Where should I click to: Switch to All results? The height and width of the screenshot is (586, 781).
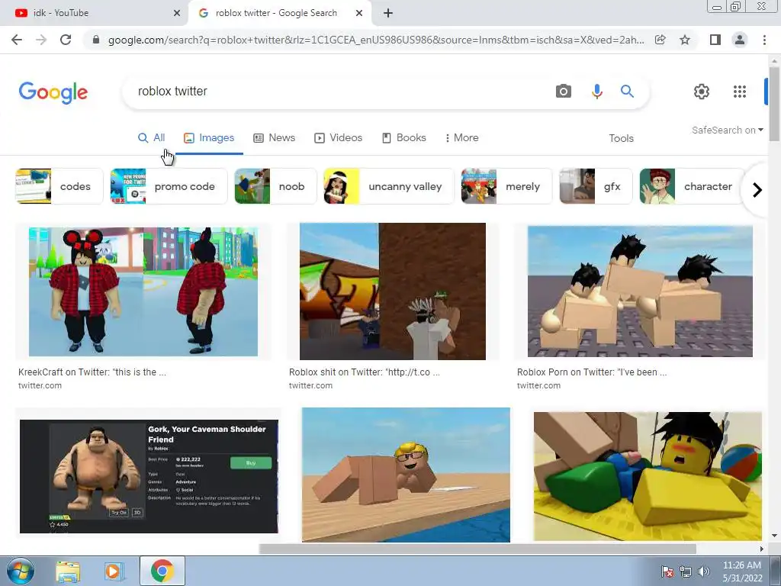coord(152,138)
